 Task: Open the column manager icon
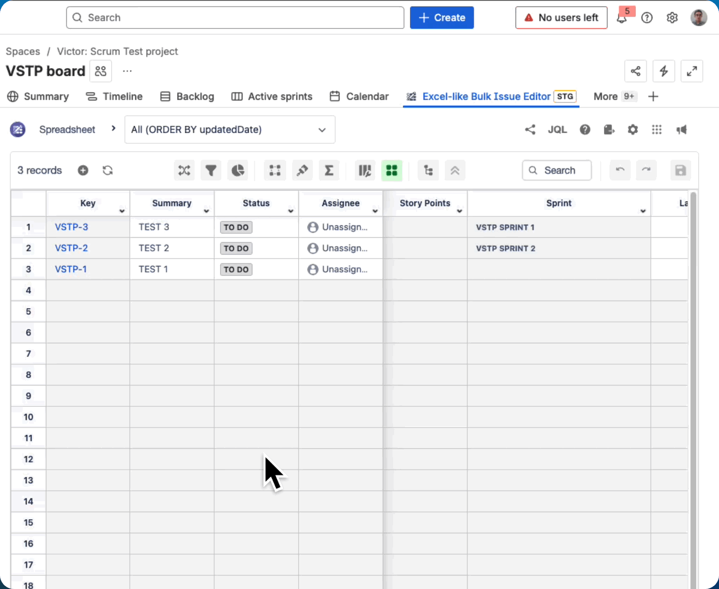pyautogui.click(x=365, y=170)
